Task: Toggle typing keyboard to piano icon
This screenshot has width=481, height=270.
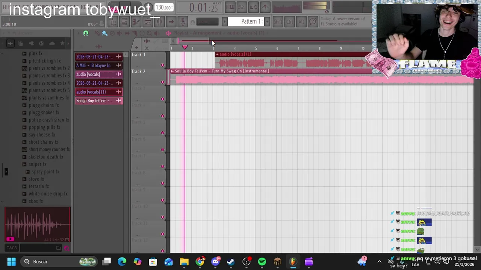Action: pos(230,7)
